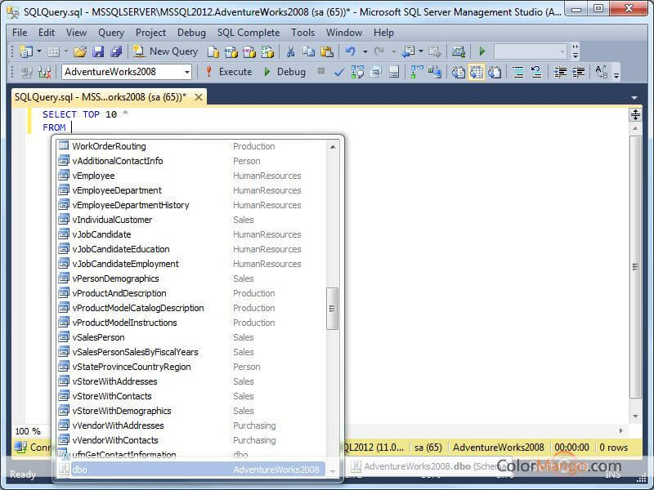Viewport: 654px width, 490px height.
Task: Click the Activity Monitor icon
Action: coord(459,51)
